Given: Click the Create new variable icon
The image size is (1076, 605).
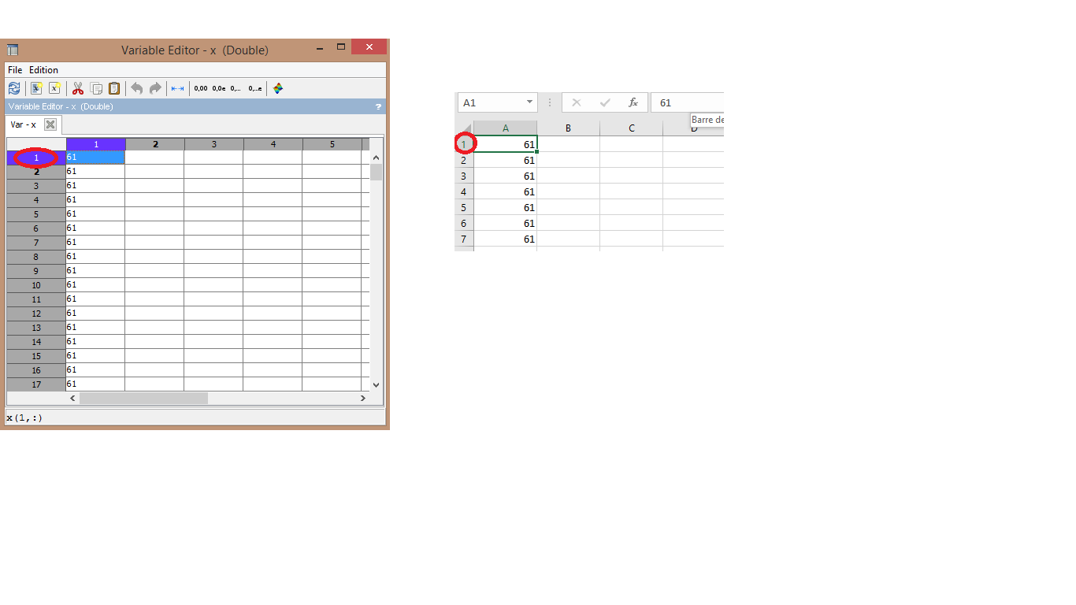Looking at the screenshot, I should tap(55, 88).
